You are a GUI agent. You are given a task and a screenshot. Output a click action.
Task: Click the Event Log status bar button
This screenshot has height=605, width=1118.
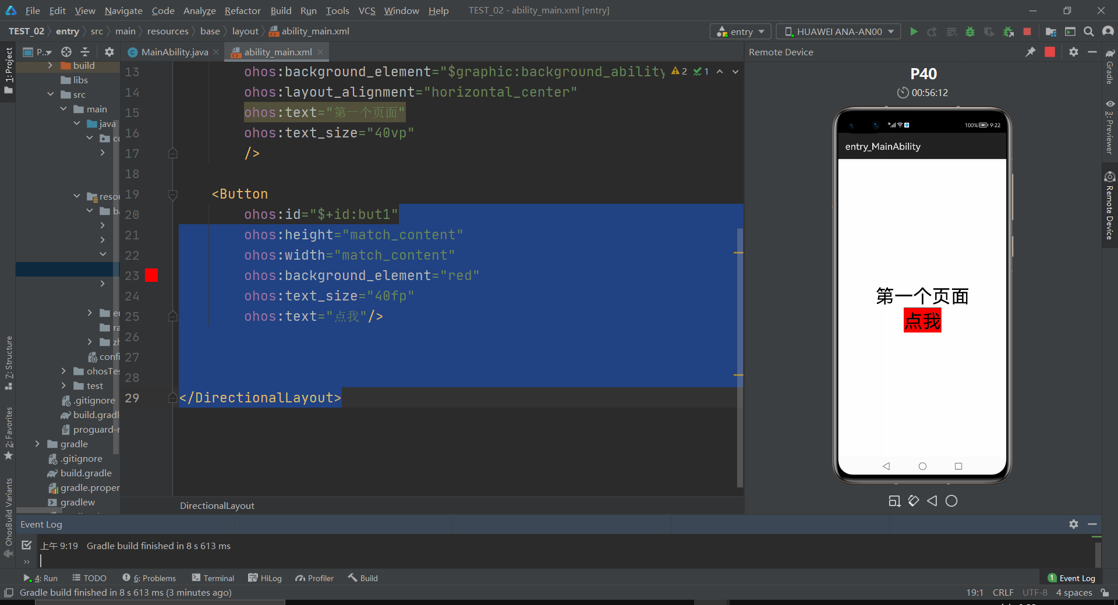click(1071, 578)
